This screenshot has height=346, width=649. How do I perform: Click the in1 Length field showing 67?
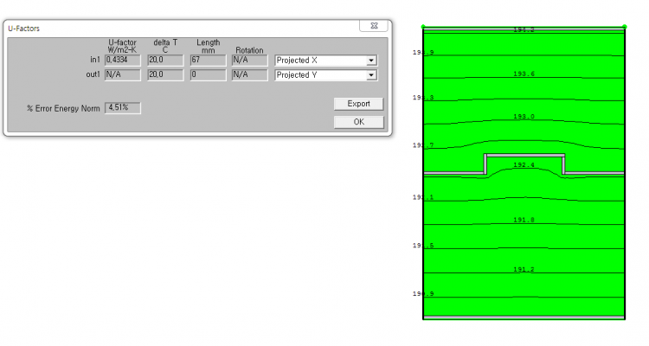coord(208,61)
